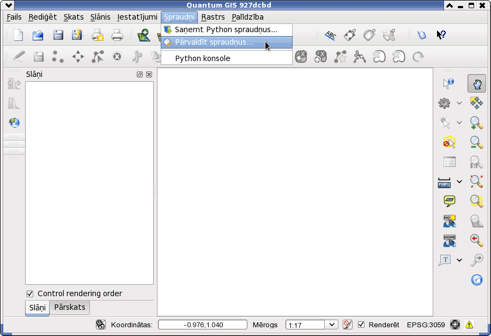
Task: Select the Zoom Out magnifier tool
Action: [476, 142]
